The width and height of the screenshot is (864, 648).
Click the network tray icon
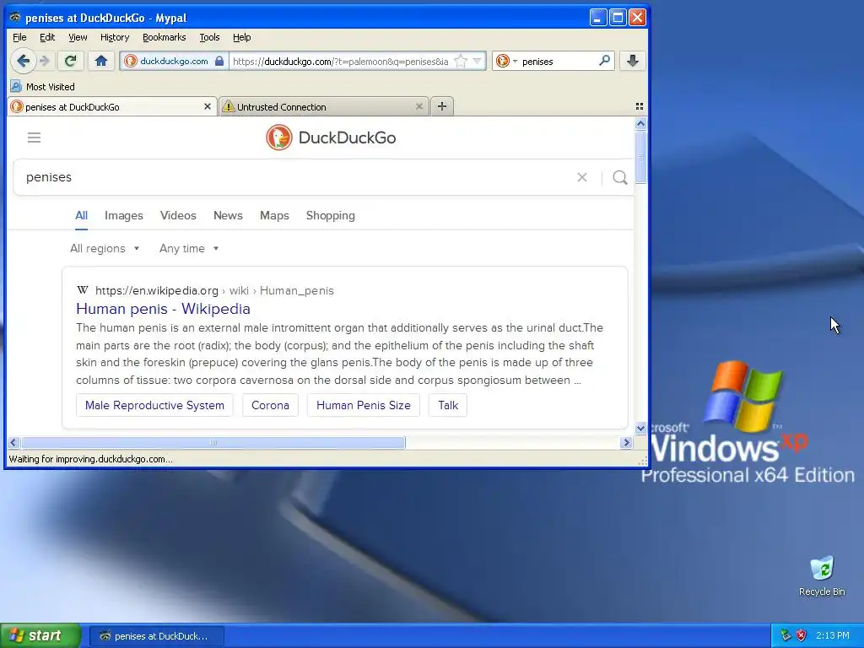tap(786, 635)
